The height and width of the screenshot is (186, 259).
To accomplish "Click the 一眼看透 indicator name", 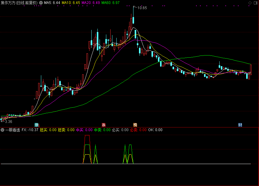I will (13, 130).
